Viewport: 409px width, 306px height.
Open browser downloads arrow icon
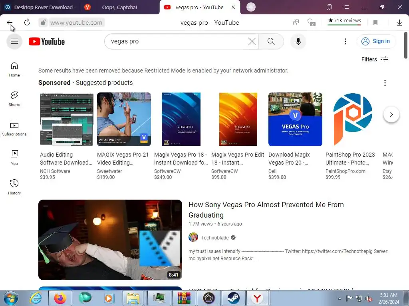399,23
